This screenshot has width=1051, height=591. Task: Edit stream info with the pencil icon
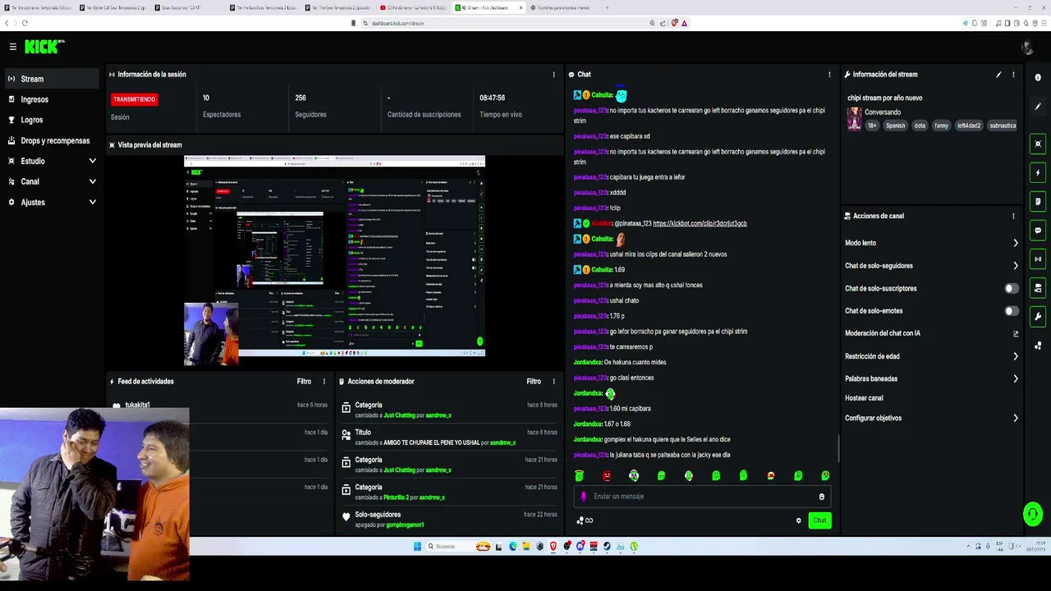998,75
